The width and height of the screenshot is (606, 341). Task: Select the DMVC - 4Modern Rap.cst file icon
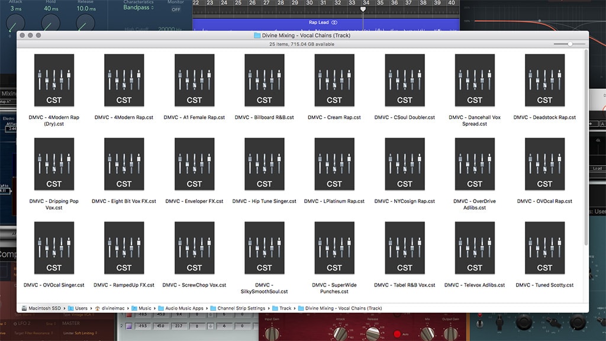pyautogui.click(x=124, y=80)
